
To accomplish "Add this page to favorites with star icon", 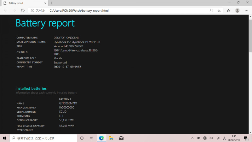I will [219, 11].
